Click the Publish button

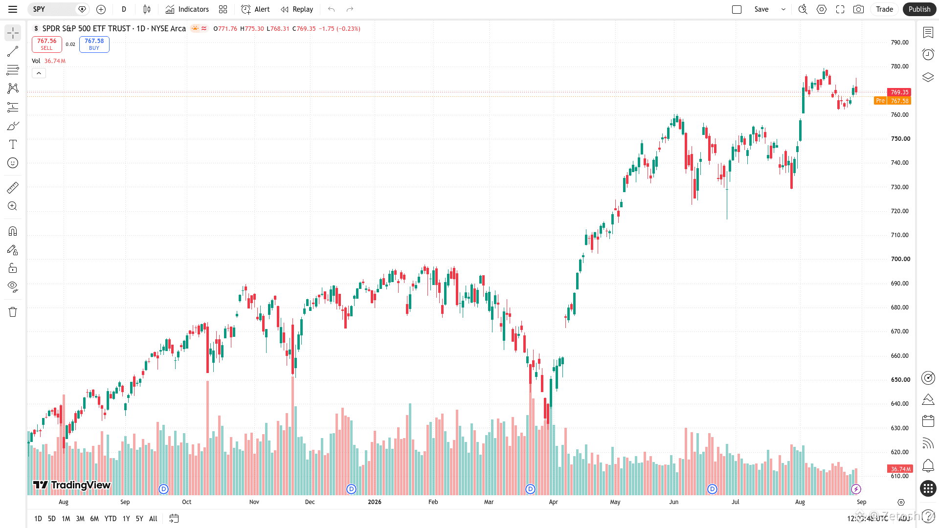(x=919, y=9)
